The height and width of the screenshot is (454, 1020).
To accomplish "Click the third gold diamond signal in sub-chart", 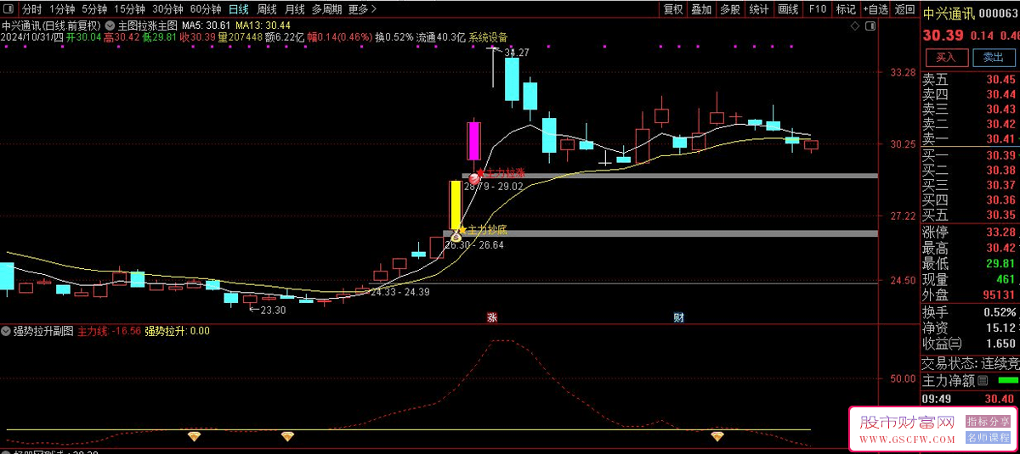I will click(x=717, y=436).
